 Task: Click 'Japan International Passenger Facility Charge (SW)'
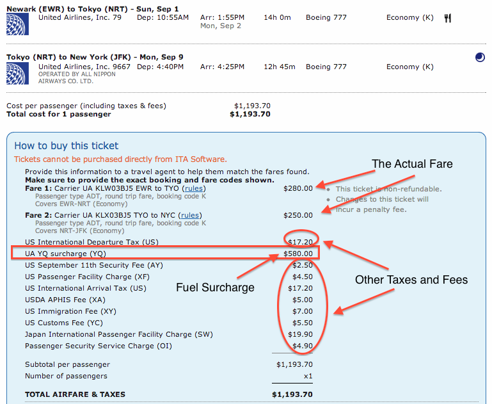[119, 334]
